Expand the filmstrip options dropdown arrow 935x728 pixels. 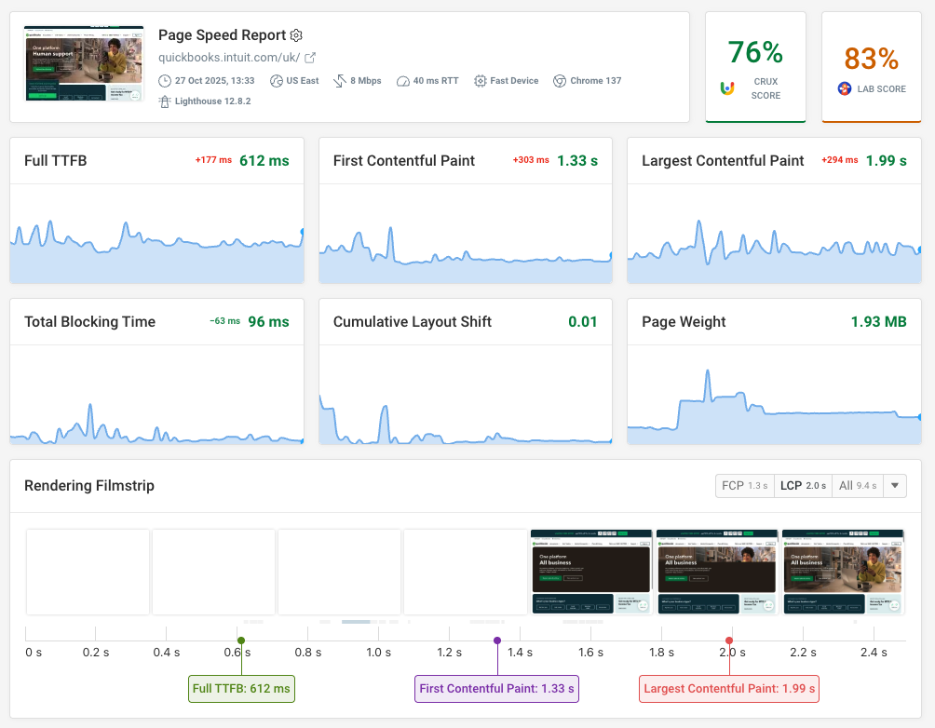pyautogui.click(x=895, y=485)
